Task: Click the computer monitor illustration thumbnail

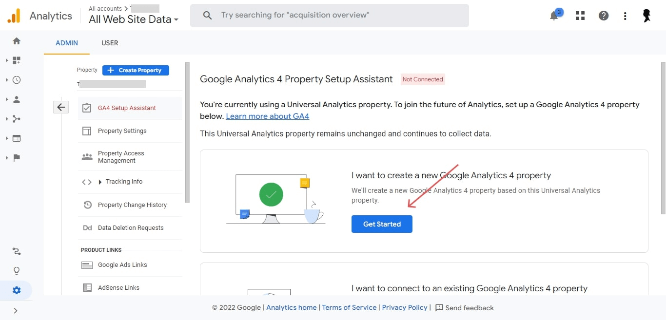Action: tap(275, 199)
